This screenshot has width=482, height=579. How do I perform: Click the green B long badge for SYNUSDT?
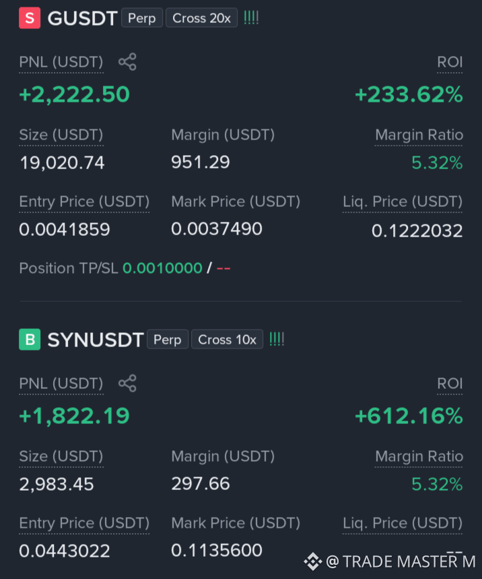[30, 339]
